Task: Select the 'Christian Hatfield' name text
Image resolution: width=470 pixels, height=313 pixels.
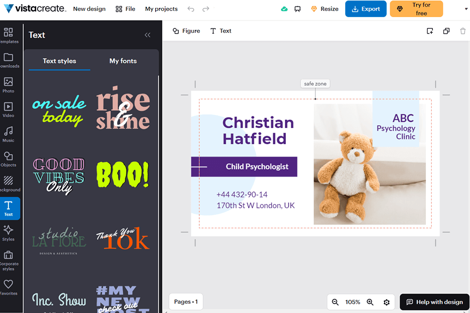Action: click(258, 131)
